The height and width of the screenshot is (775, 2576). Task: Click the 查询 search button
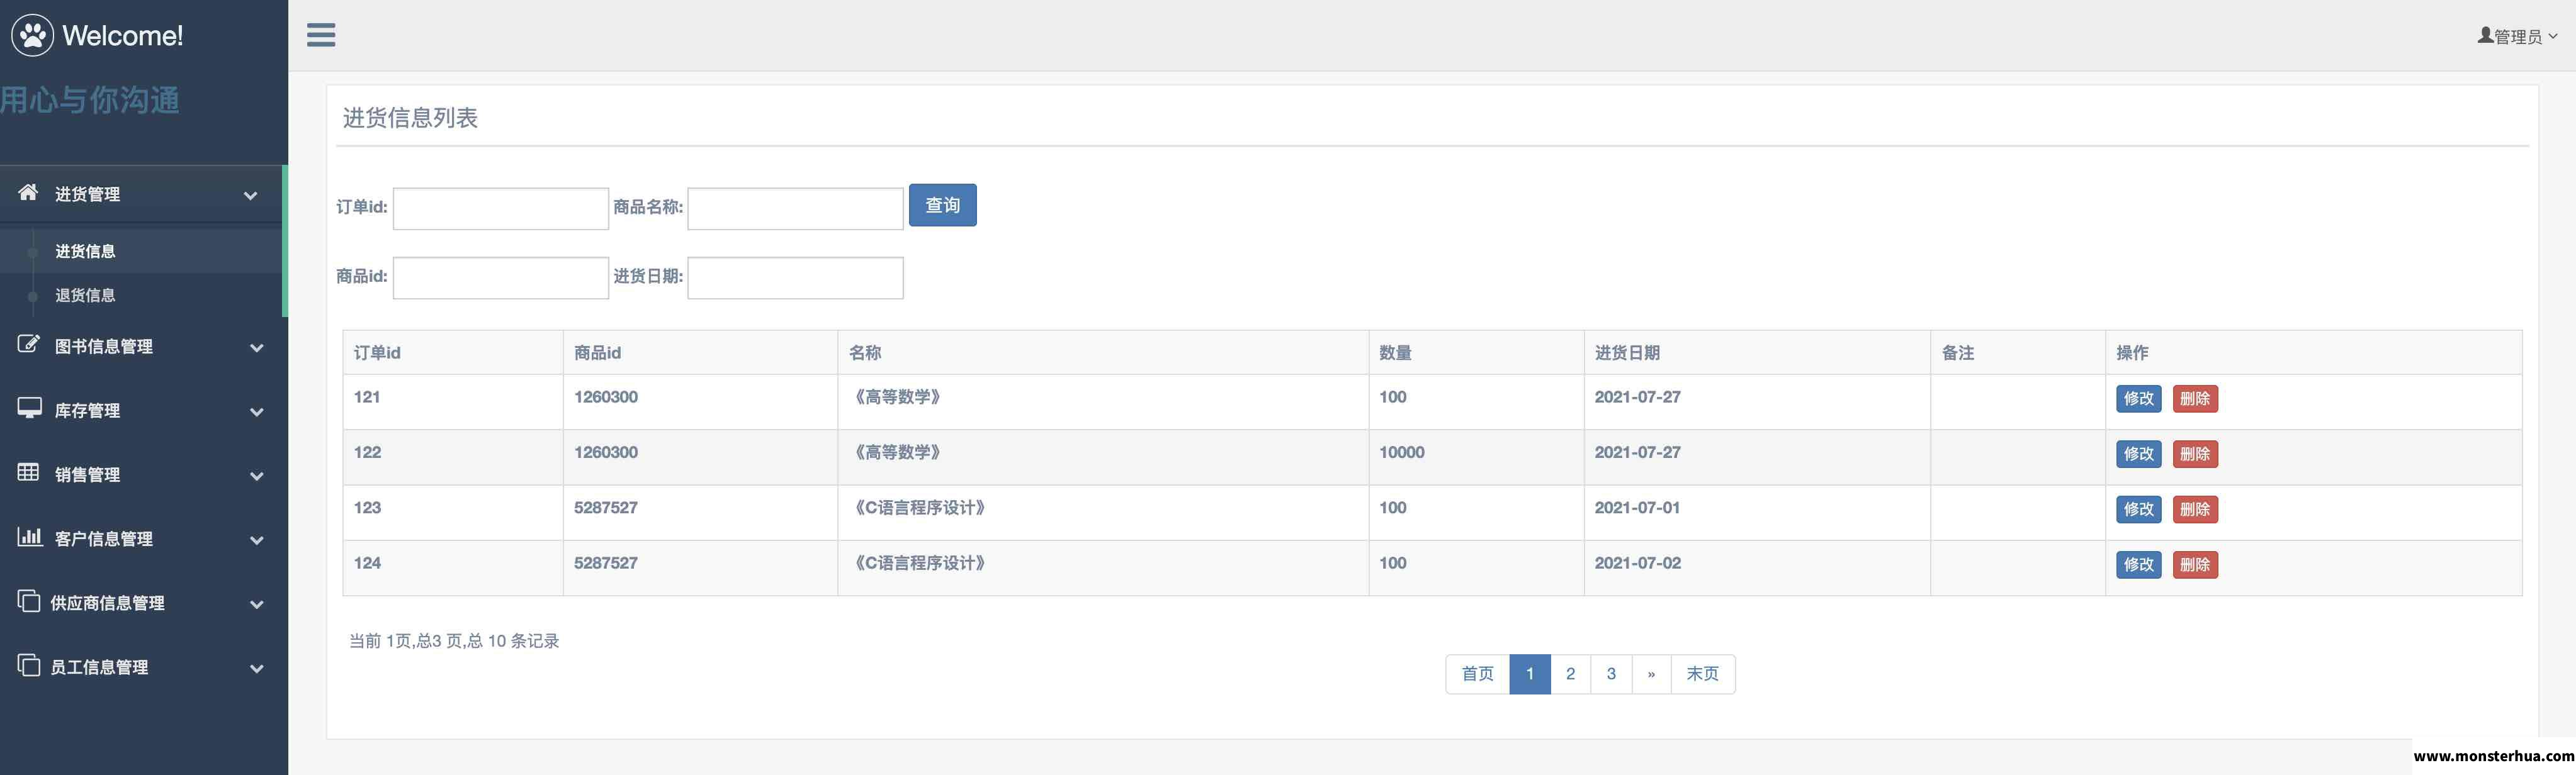[942, 204]
